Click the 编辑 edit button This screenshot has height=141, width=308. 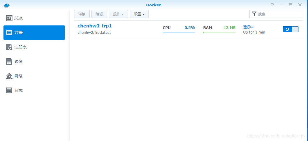(99, 14)
